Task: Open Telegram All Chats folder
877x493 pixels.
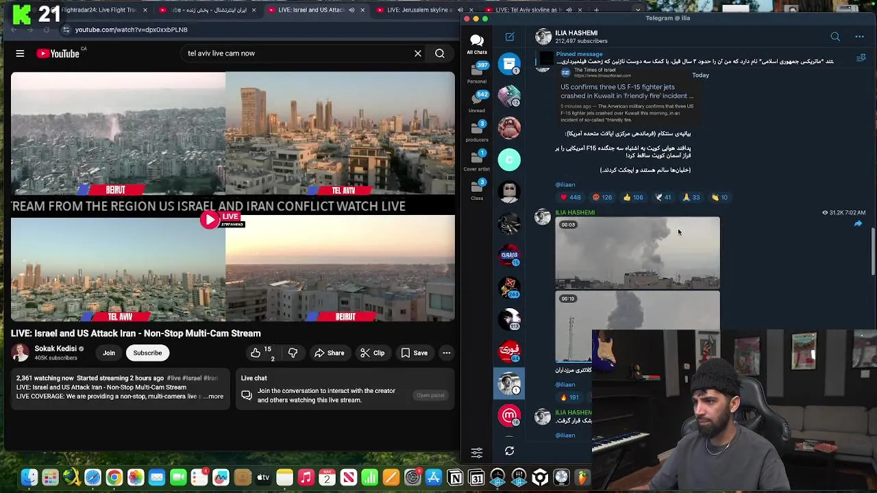Action: (x=477, y=45)
